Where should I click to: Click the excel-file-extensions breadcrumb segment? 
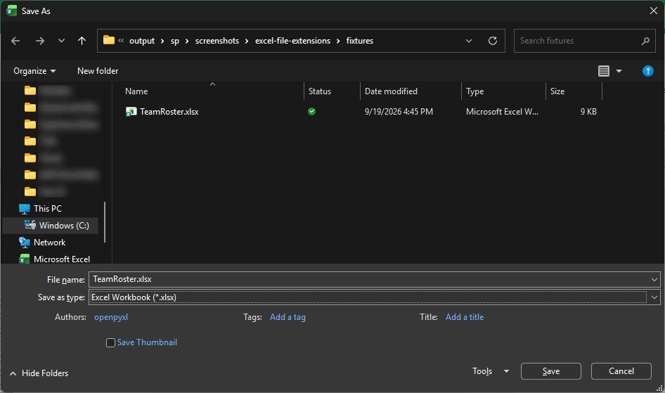point(292,41)
